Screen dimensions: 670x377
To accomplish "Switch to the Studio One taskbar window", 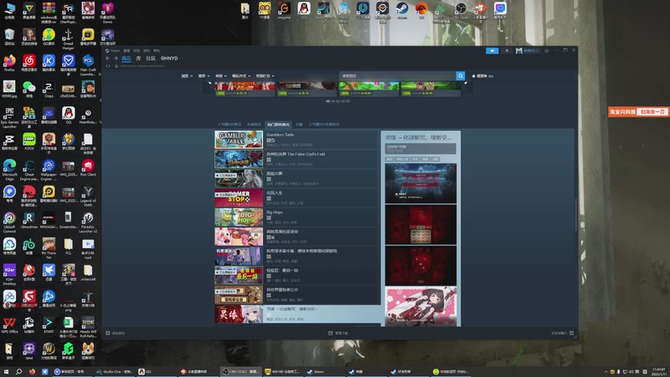I will pos(115,372).
